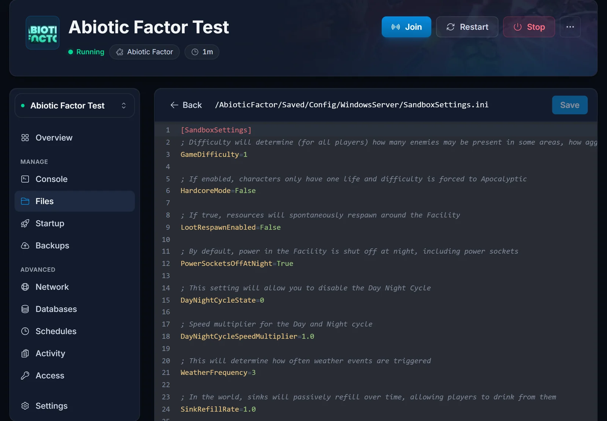
Task: Open server Settings
Action: pyautogui.click(x=75, y=406)
